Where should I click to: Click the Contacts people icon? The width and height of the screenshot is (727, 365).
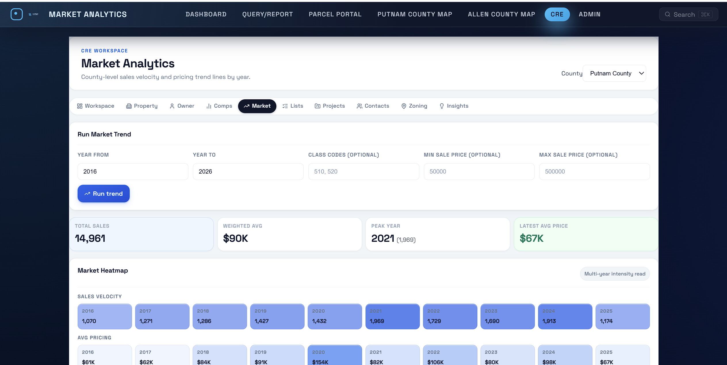(x=359, y=106)
